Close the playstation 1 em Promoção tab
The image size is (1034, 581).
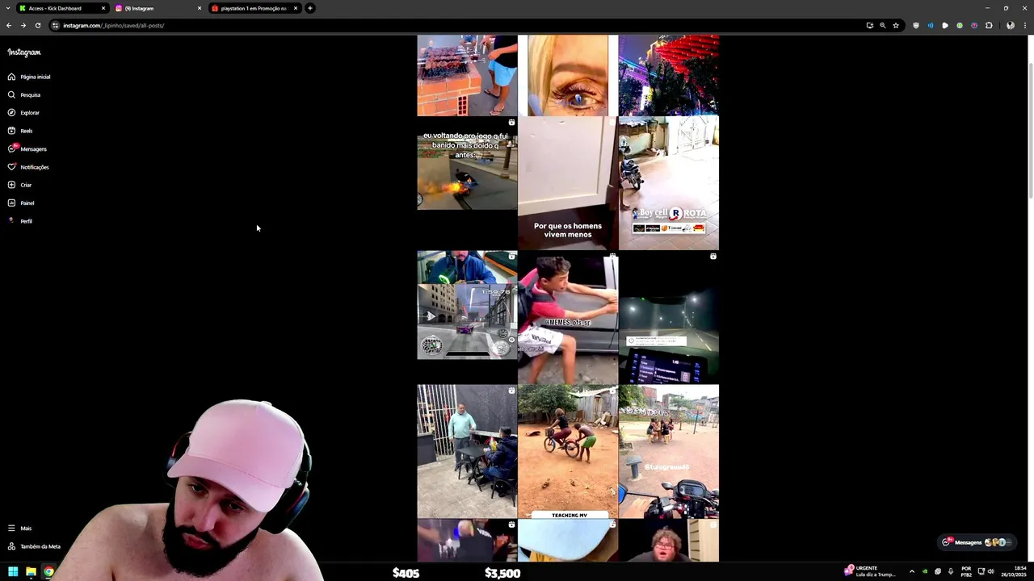click(296, 8)
